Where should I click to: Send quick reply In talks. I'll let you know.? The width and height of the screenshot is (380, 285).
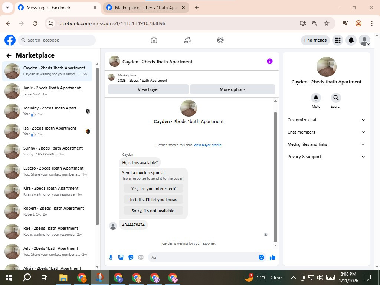153,200
